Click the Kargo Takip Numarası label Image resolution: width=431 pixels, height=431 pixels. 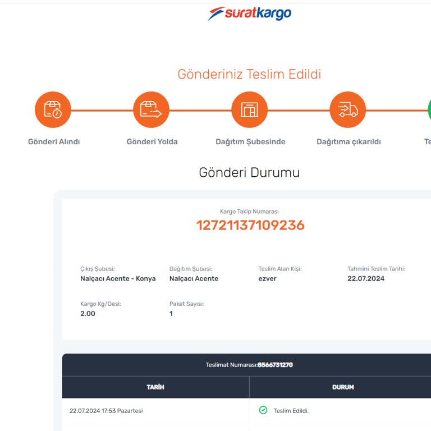[249, 212]
